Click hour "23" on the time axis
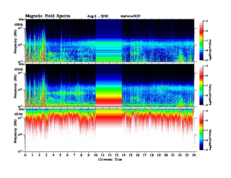The height and width of the screenshot is (178, 231). [x=187, y=155]
